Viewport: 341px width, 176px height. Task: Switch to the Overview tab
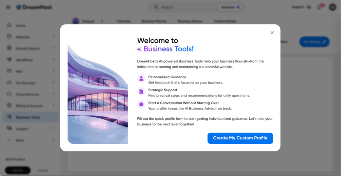click(124, 21)
